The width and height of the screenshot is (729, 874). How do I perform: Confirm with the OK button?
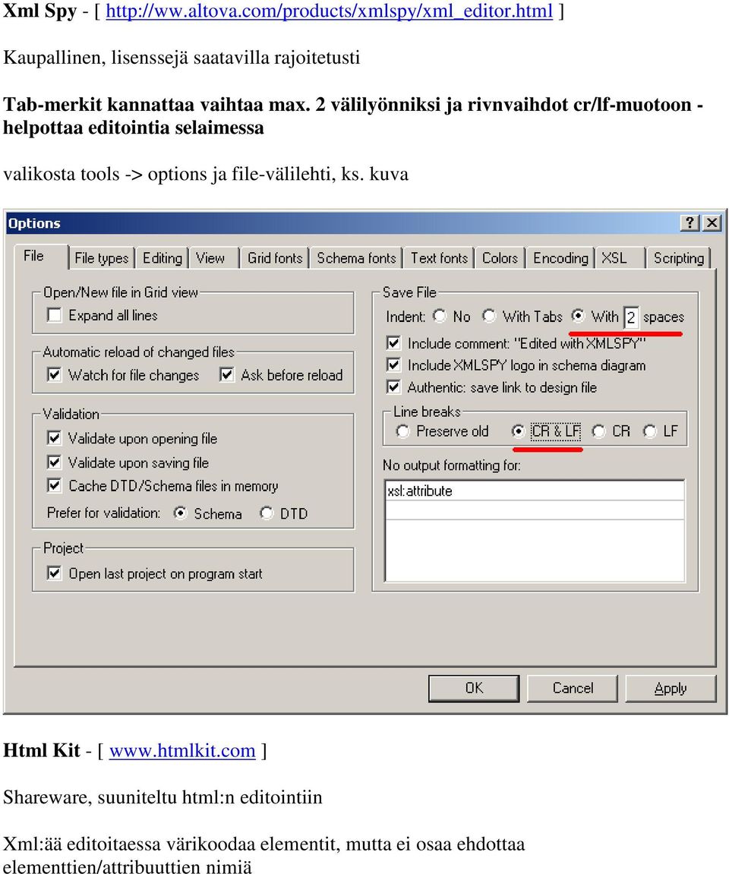point(474,689)
